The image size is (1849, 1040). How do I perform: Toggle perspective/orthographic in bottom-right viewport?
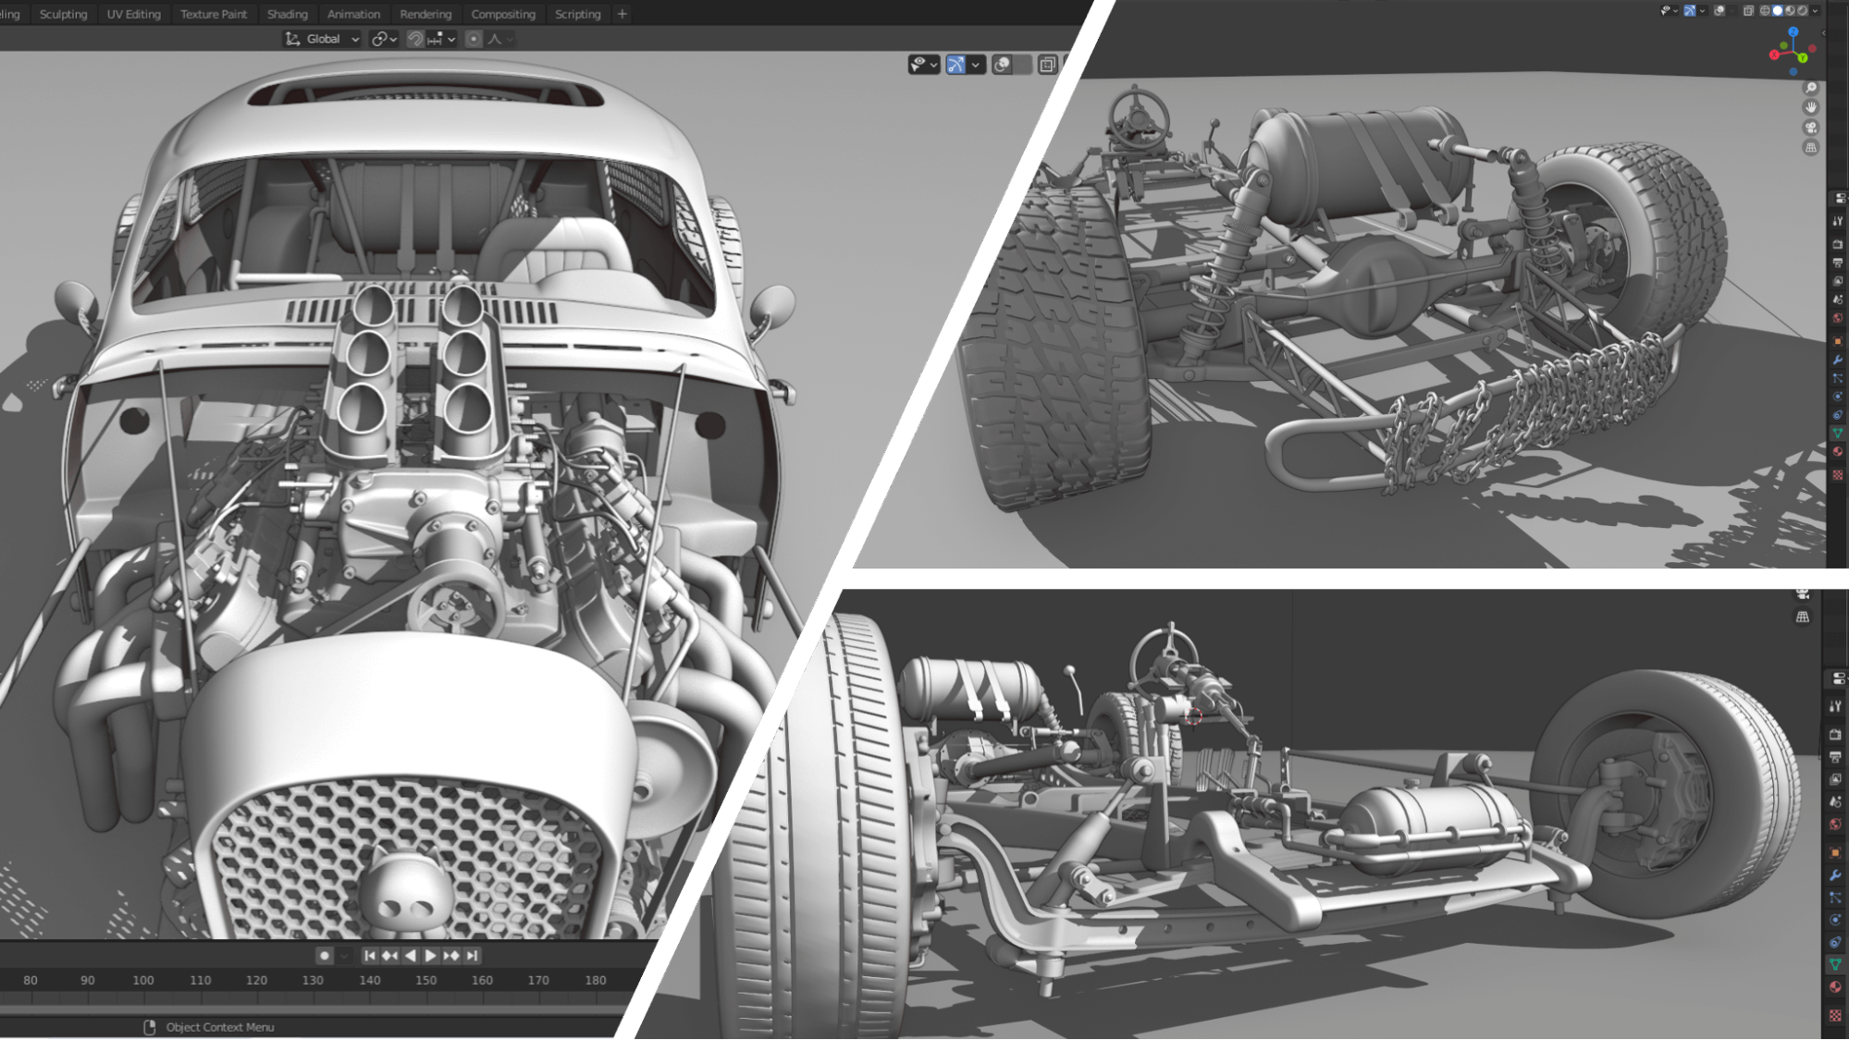coord(1802,617)
